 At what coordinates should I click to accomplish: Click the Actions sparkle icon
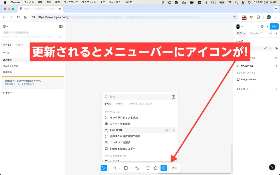164,168
